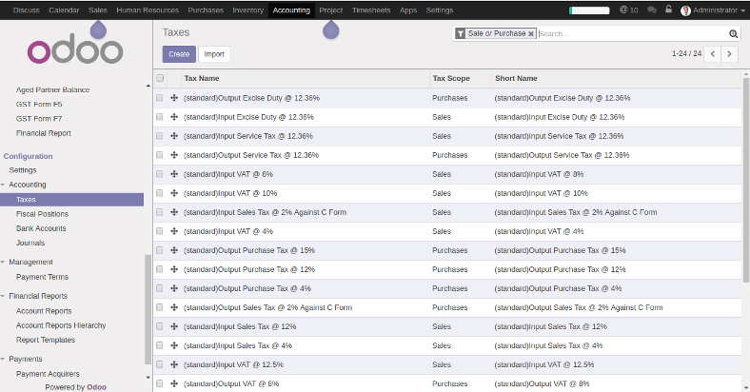Check the Output Excise Duty @ 12.36% row

point(160,97)
